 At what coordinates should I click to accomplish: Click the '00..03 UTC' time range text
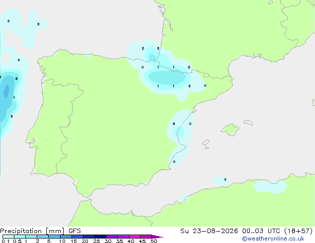coord(261,231)
